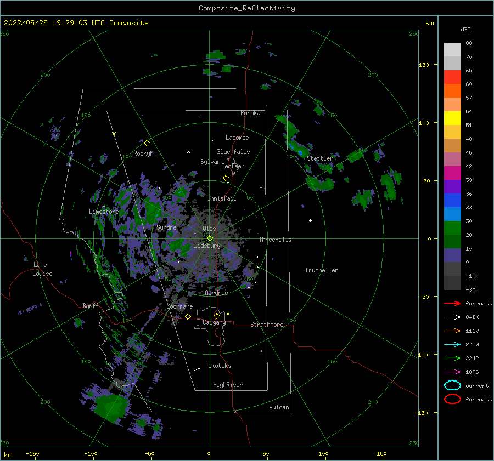Click the magenta 42 dBZ color swatch
Viewport: 494px width, 461px height.
452,173
